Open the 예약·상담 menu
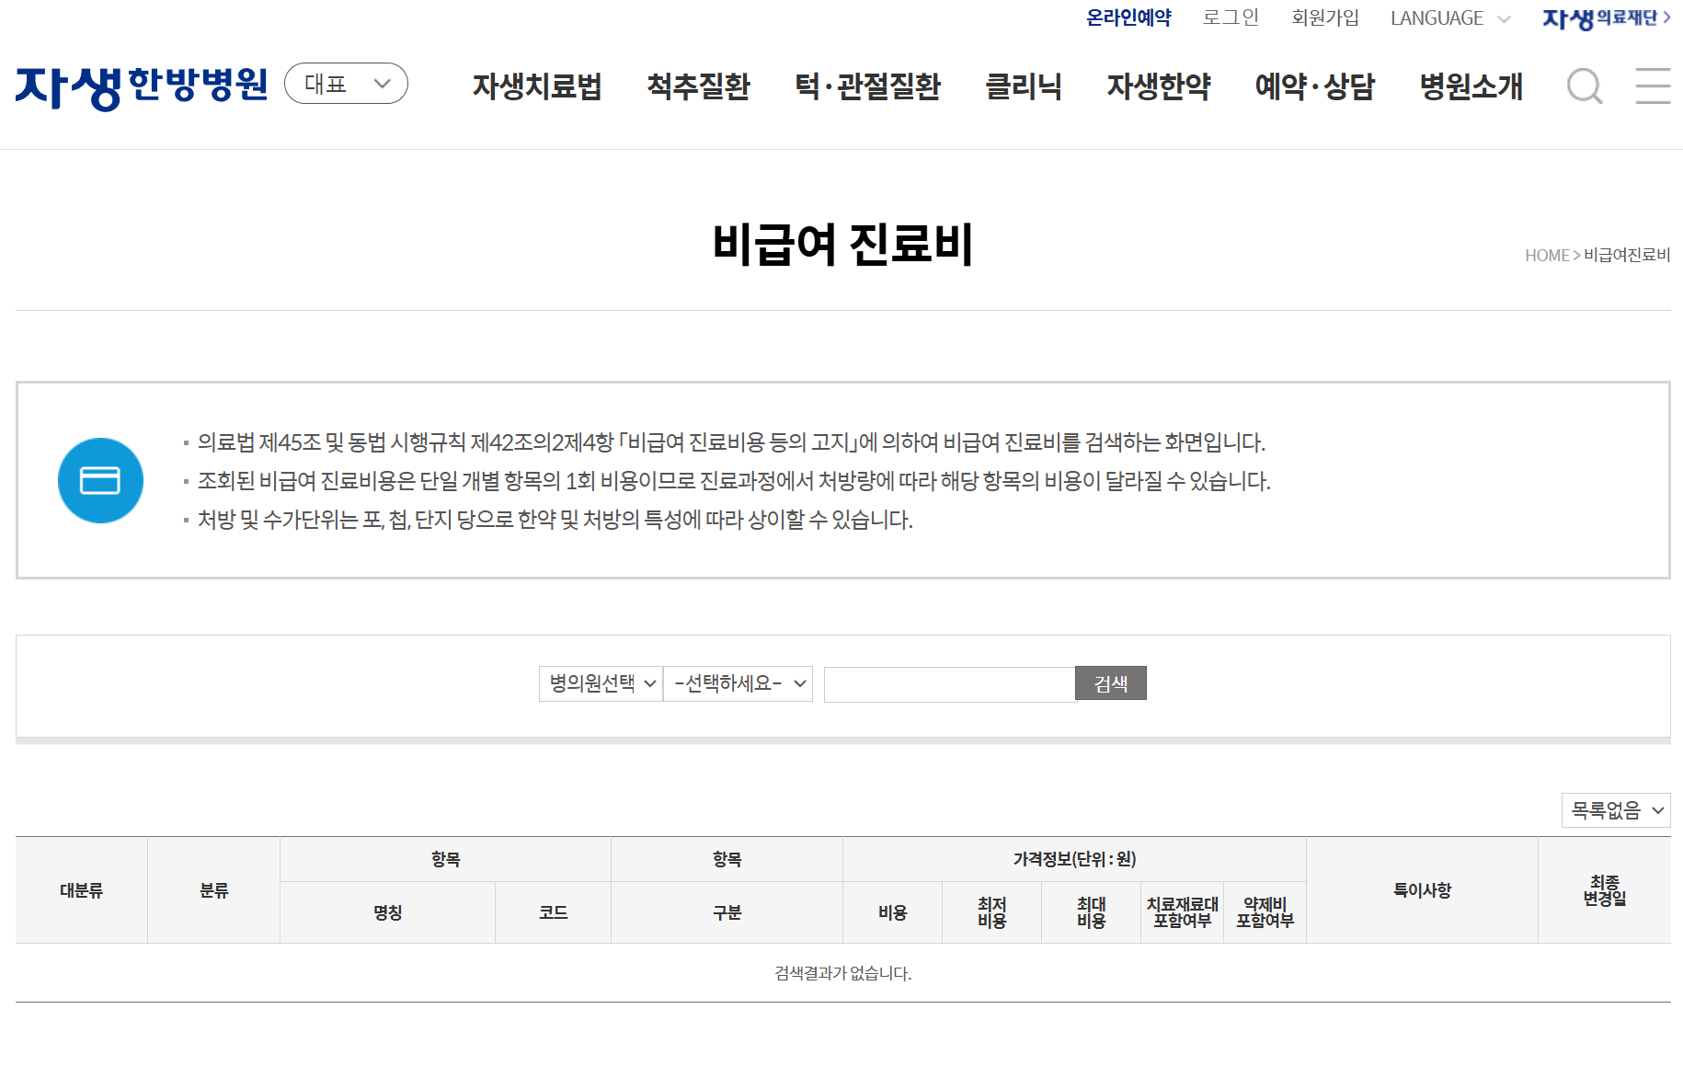The image size is (1683, 1066). click(1314, 86)
